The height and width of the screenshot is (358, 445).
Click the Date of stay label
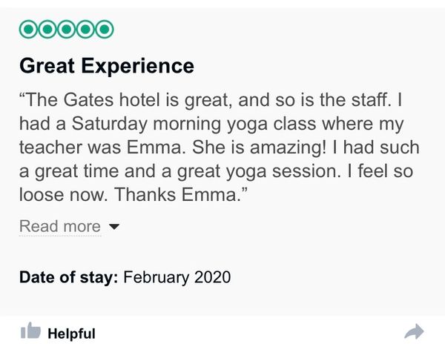tap(68, 278)
